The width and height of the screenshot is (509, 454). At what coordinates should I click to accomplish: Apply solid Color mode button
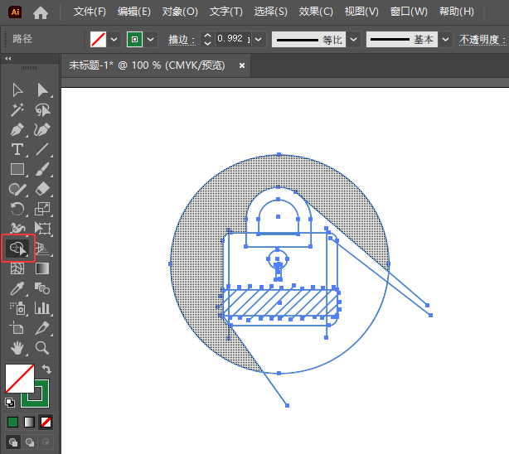click(x=12, y=423)
